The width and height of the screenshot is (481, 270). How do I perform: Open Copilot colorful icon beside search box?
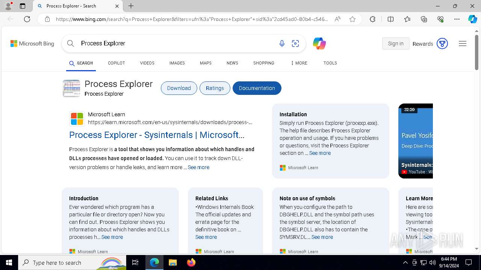(x=319, y=43)
